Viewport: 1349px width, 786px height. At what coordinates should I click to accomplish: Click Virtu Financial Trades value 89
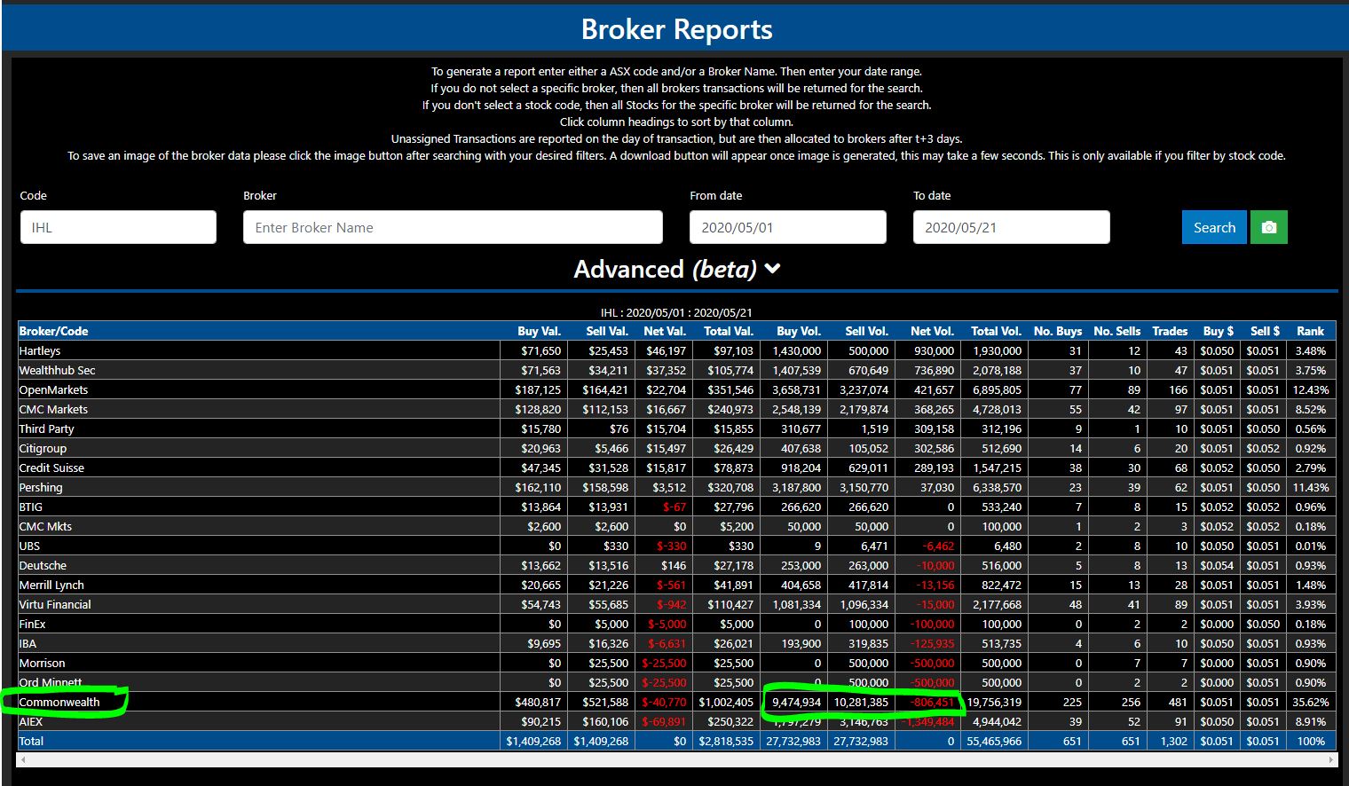[x=1180, y=604]
